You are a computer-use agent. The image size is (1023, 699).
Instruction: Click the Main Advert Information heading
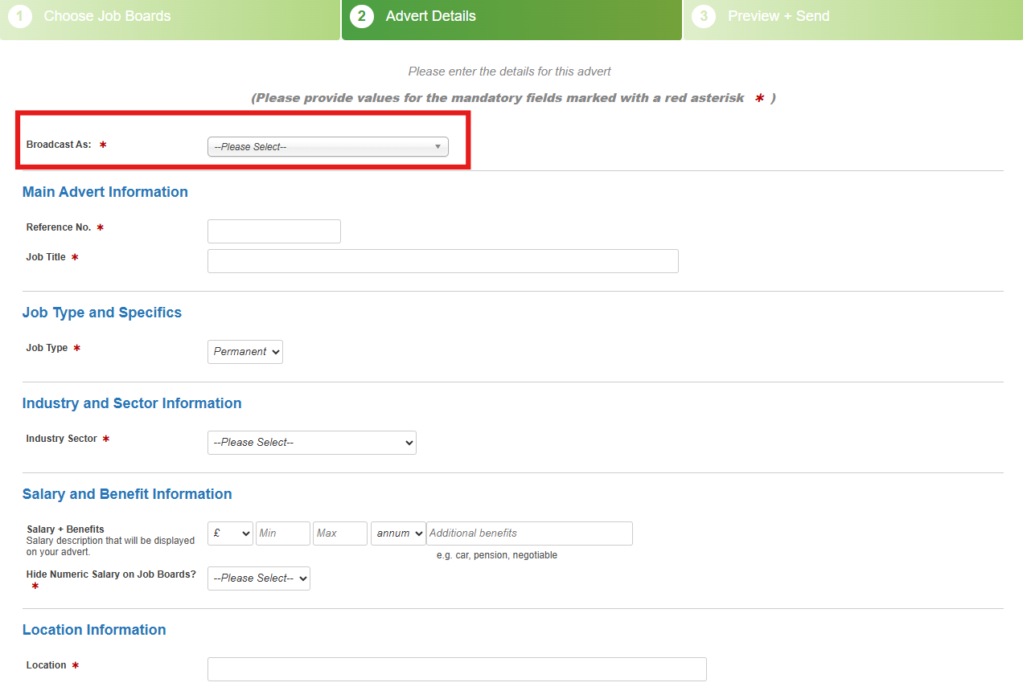click(105, 192)
